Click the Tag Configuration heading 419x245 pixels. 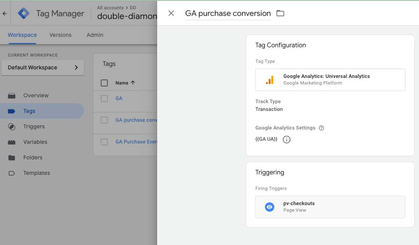pos(281,45)
